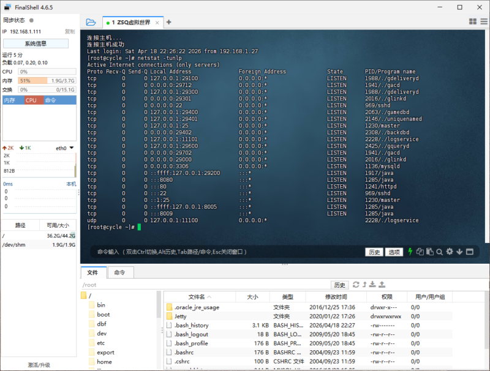Open terminal settings gear icon
The width and height of the screenshot is (490, 371).
(x=450, y=252)
